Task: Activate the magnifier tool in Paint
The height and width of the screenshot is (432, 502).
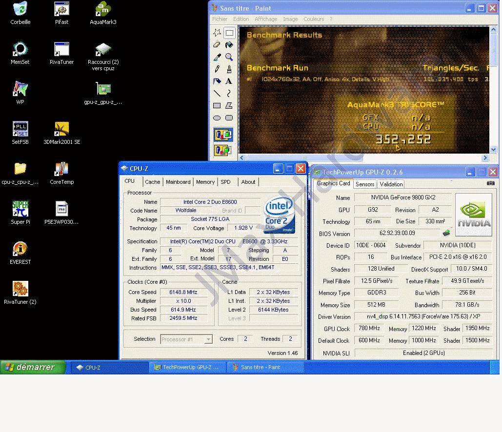Action: point(229,57)
